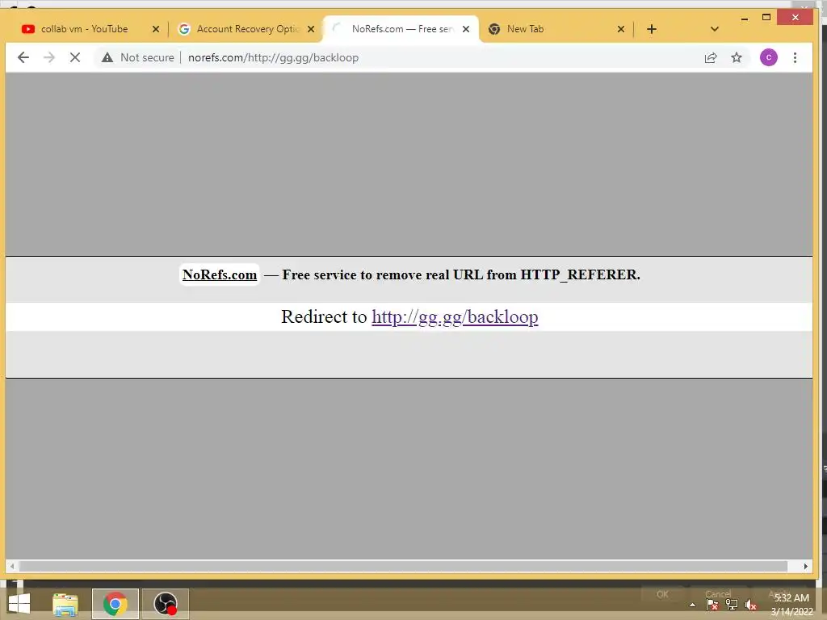Stop loading the page
Image resolution: width=827 pixels, height=620 pixels.
(75, 57)
